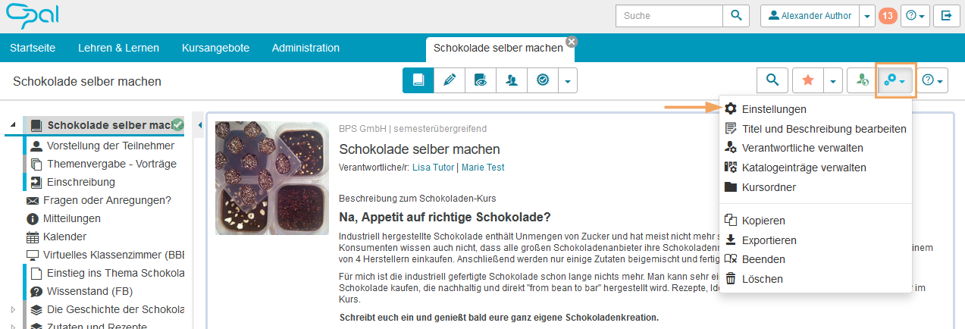The image size is (965, 329).
Task: Open Einstieg ins Thema Schokolade tree item
Action: click(x=116, y=273)
